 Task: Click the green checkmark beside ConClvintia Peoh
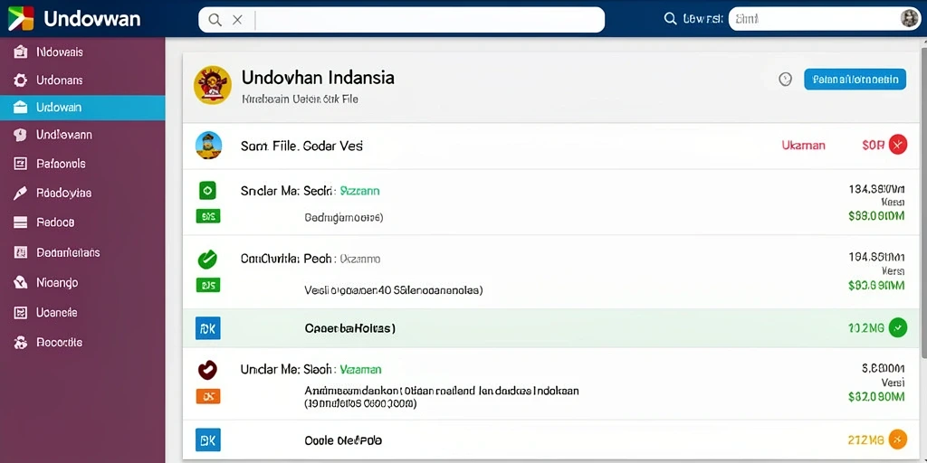tap(207, 259)
